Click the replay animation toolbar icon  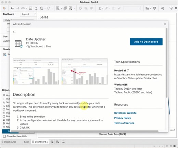[x=23, y=8]
